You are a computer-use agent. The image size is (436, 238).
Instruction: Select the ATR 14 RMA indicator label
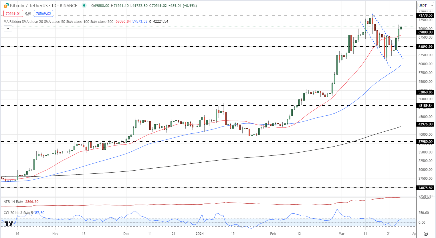click(13, 201)
